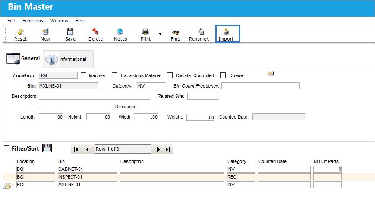Go to first row navigation arrow
375x204 pixels.
pos(76,149)
